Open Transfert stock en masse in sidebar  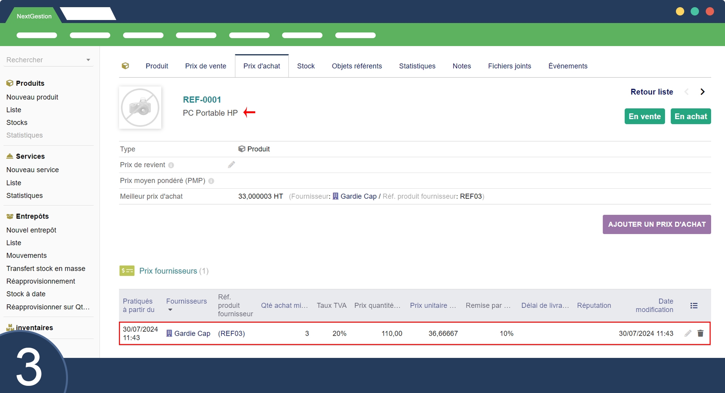pos(46,268)
